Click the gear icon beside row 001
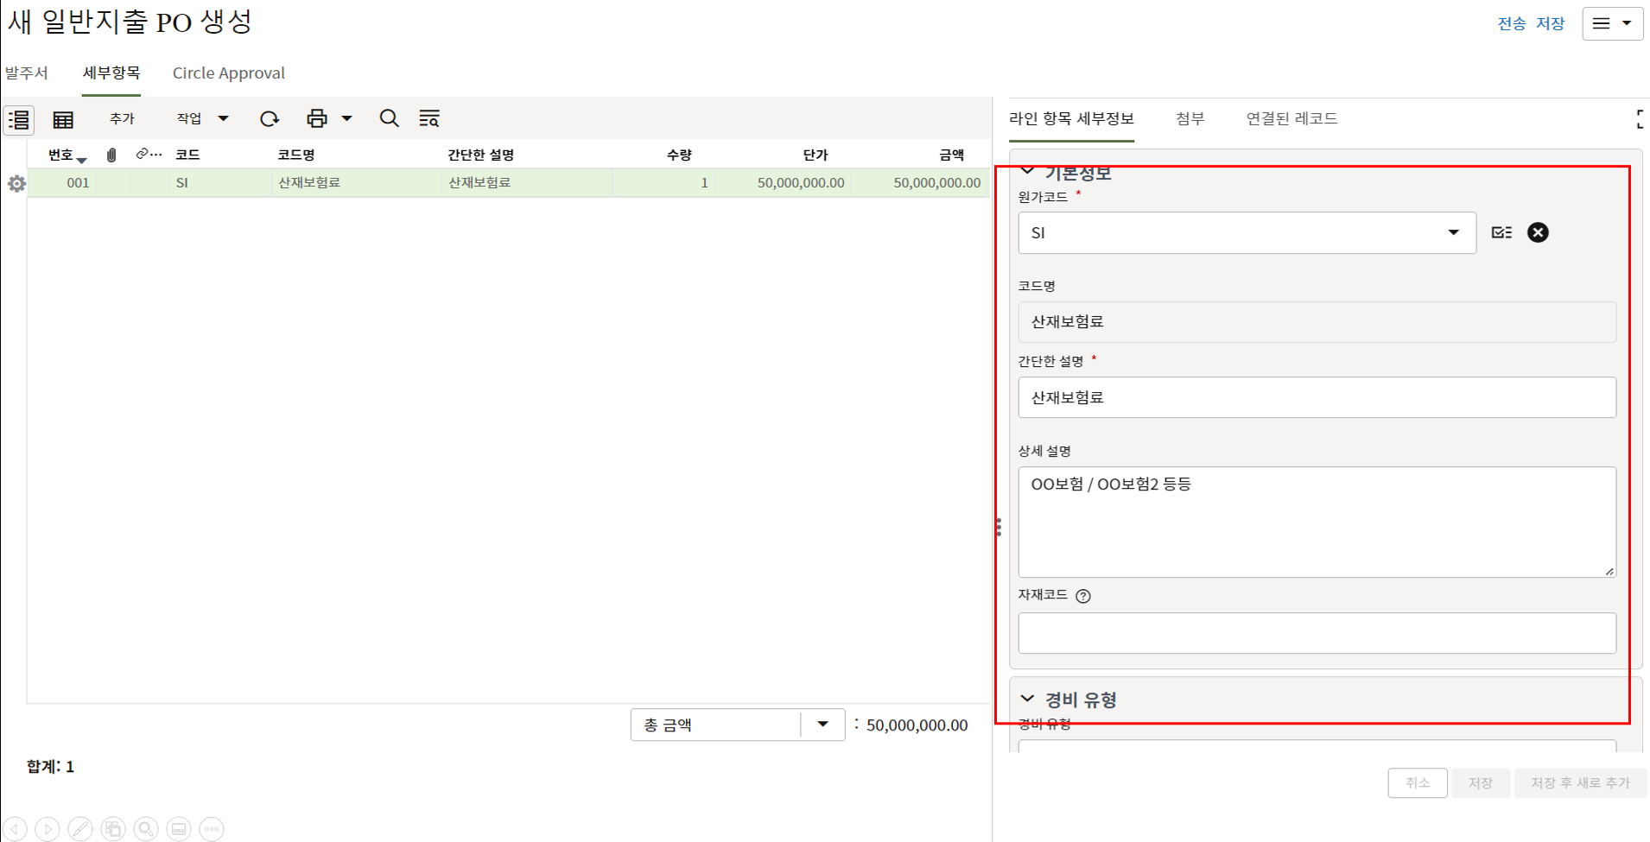 [x=16, y=183]
